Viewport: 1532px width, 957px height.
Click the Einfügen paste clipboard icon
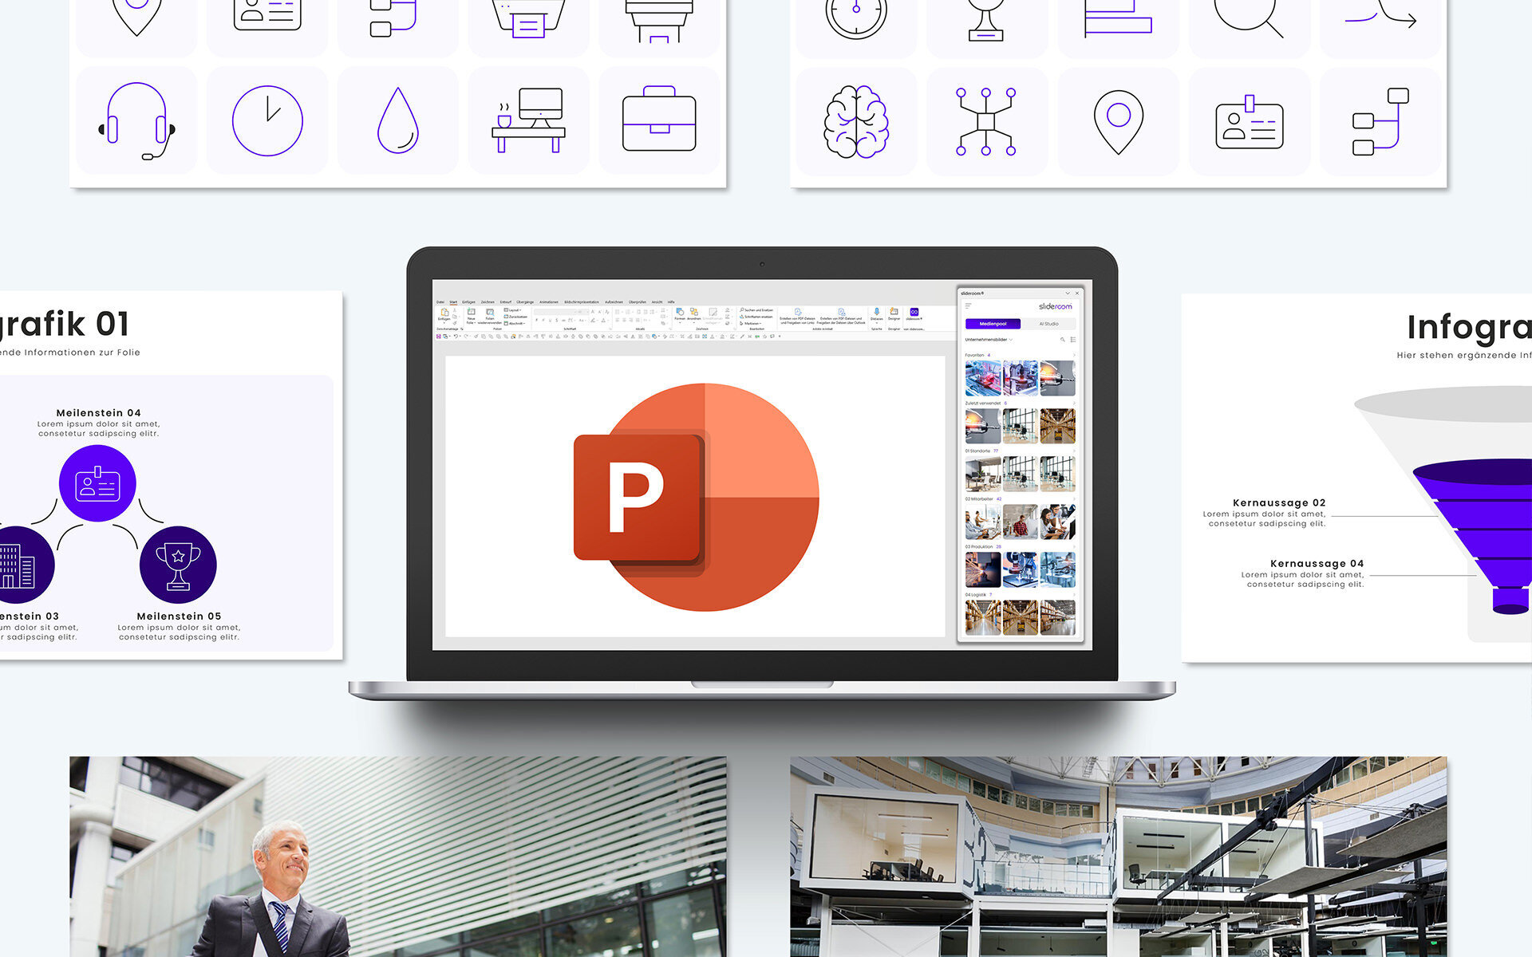[444, 312]
